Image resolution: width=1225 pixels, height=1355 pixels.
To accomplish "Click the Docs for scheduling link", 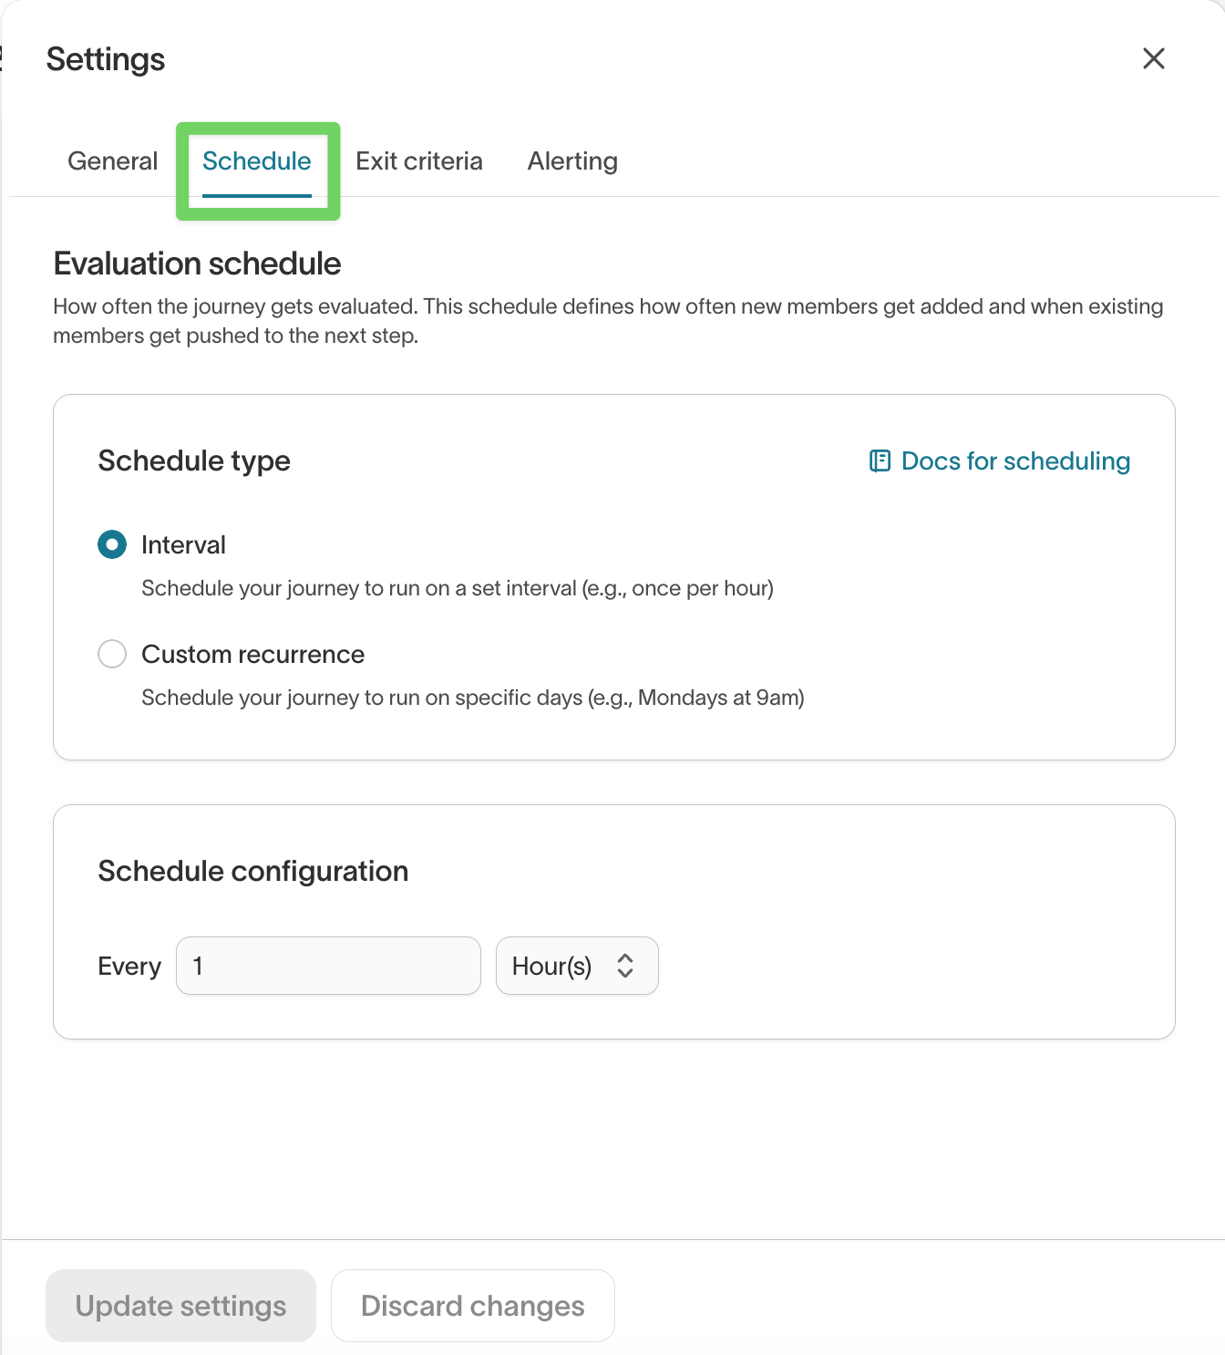I will (x=1014, y=461).
